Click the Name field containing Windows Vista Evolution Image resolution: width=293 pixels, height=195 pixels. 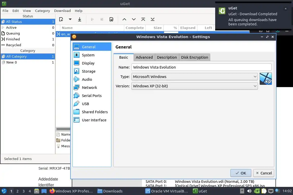[x=201, y=67]
